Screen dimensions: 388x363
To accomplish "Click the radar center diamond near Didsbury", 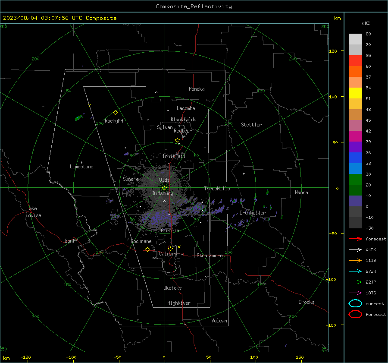I will pyautogui.click(x=165, y=188).
